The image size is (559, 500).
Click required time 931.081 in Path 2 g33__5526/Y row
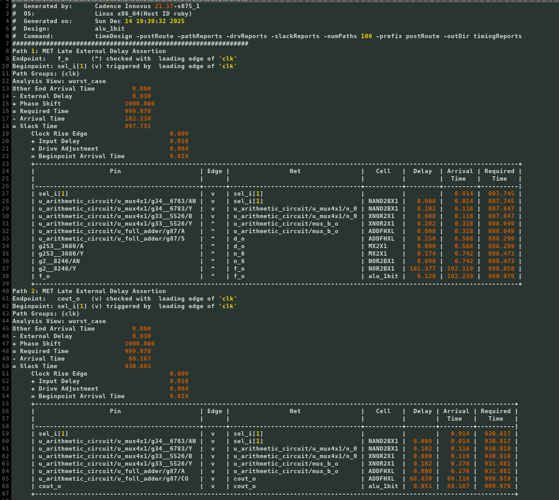coord(497,463)
